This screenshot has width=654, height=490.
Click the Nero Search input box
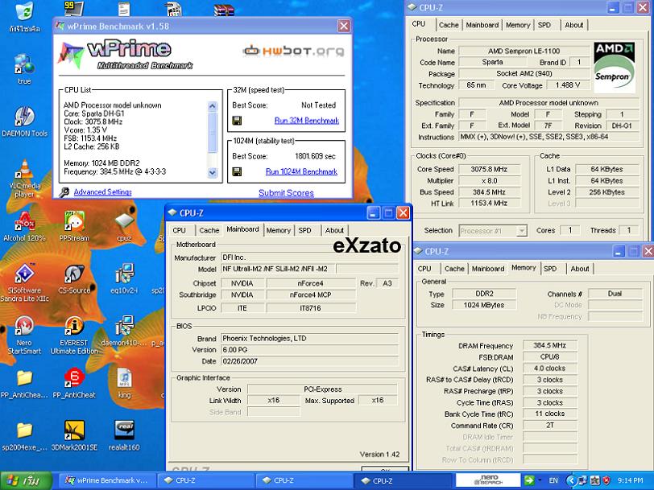pyautogui.click(x=488, y=480)
